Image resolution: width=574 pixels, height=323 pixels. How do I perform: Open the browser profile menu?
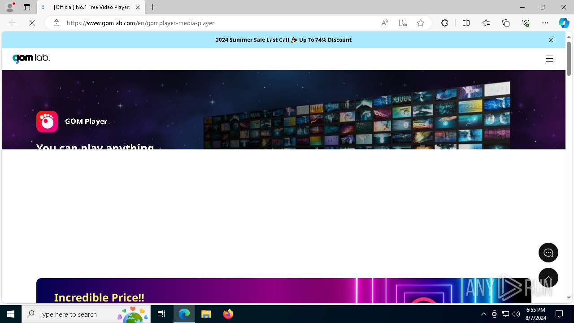(10, 7)
